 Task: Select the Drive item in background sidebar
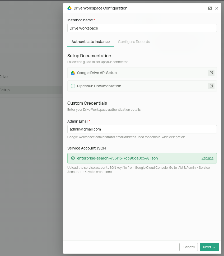point(4,77)
